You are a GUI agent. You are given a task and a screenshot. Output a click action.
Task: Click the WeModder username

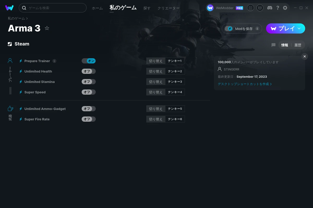click(x=225, y=8)
